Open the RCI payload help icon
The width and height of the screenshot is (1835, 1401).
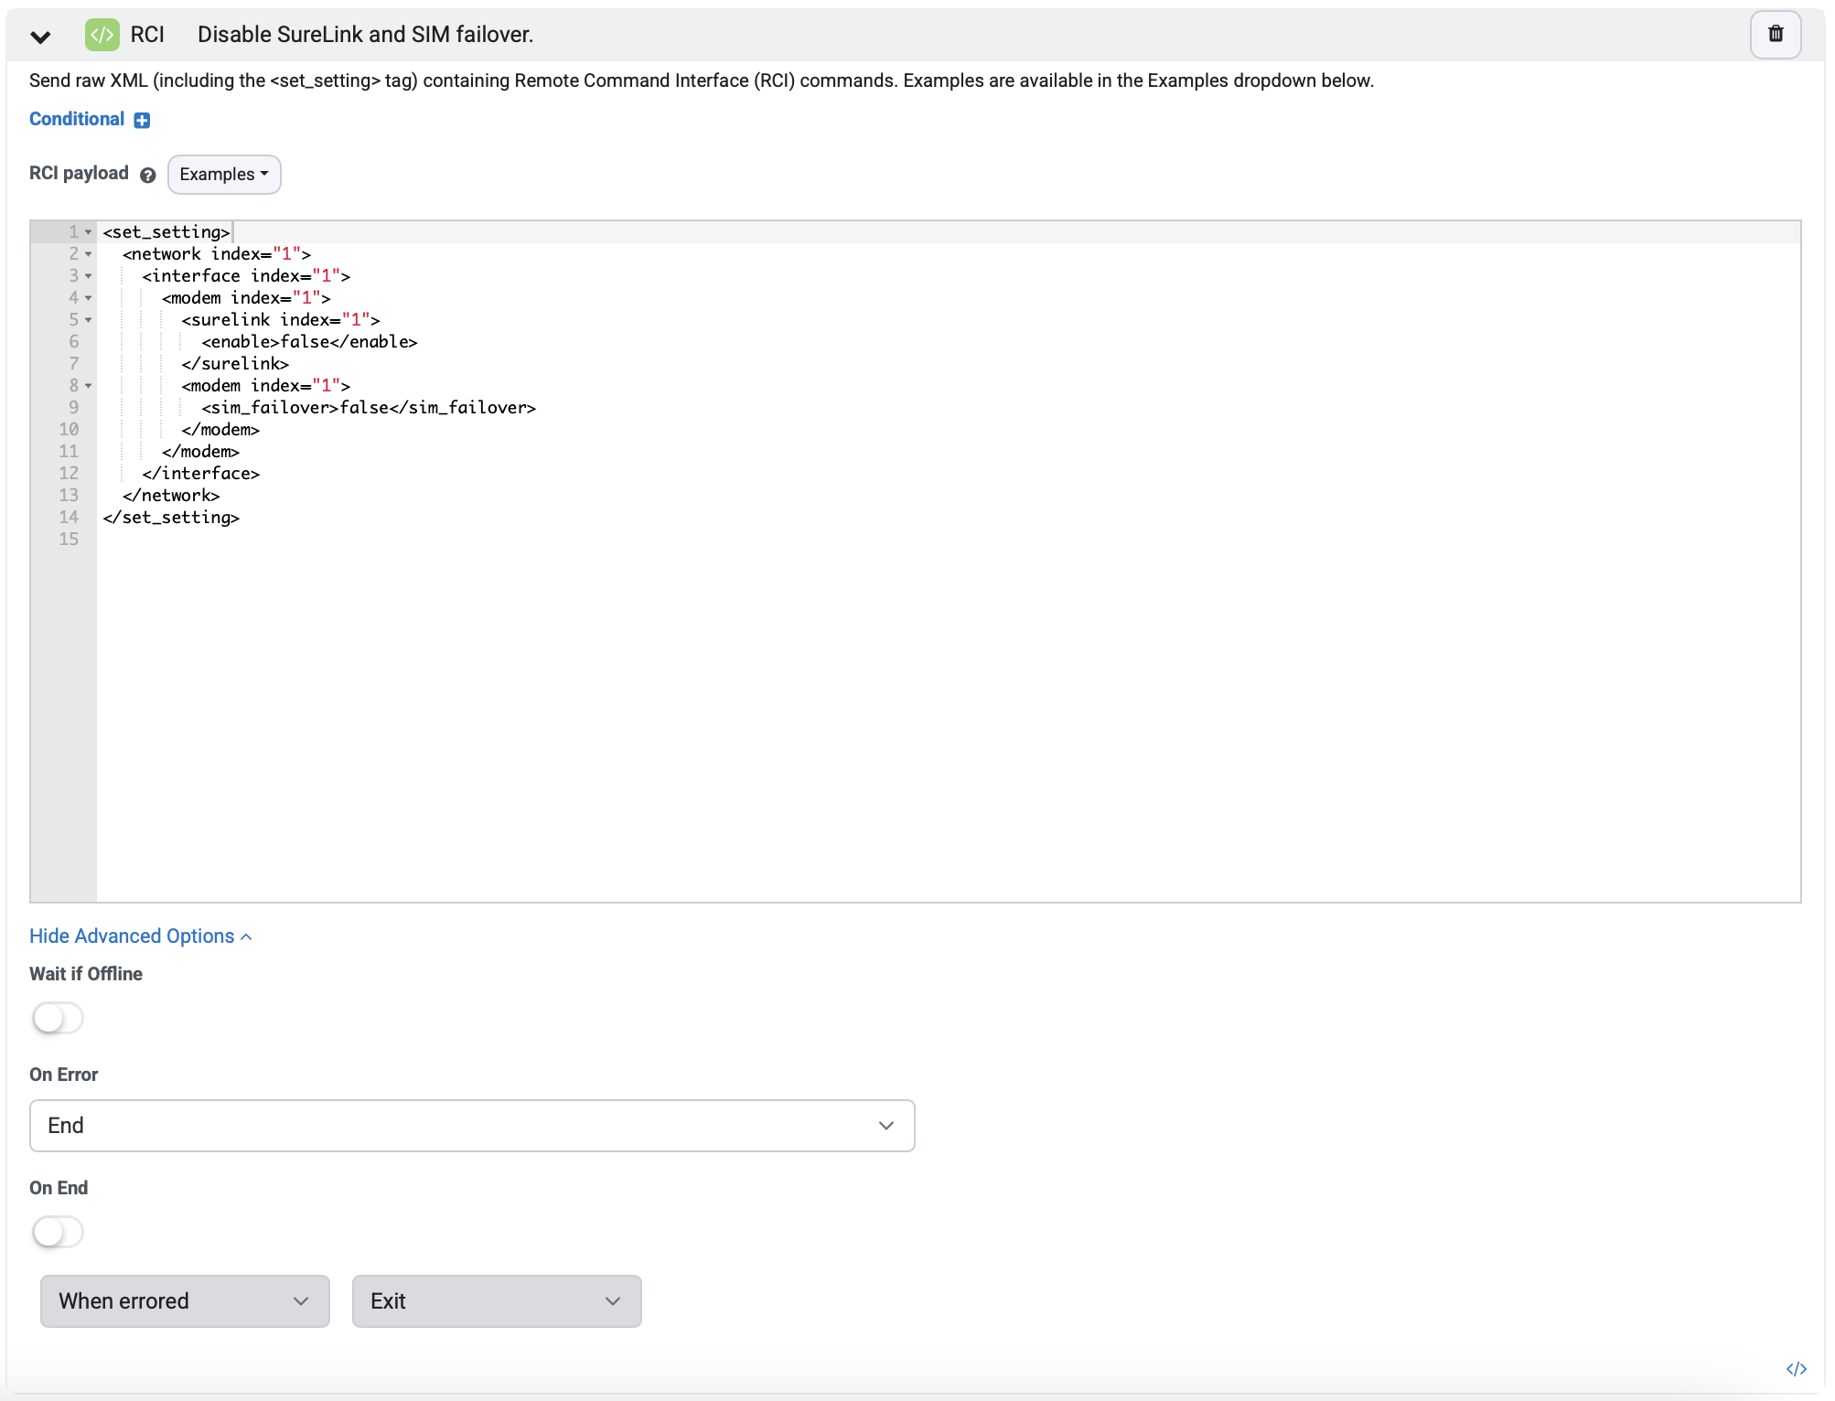(x=147, y=175)
